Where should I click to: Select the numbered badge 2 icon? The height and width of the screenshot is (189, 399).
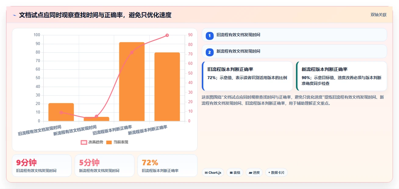pyautogui.click(x=210, y=52)
